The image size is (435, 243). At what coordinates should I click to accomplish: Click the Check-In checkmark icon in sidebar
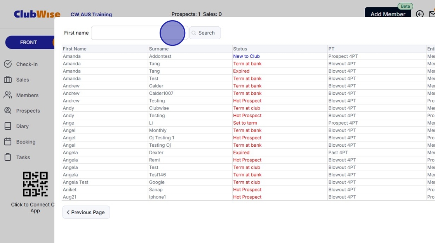click(x=8, y=64)
